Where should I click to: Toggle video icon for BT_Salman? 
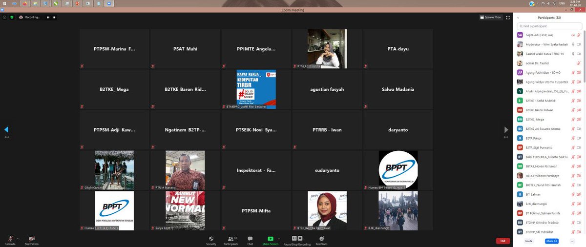click(579, 194)
